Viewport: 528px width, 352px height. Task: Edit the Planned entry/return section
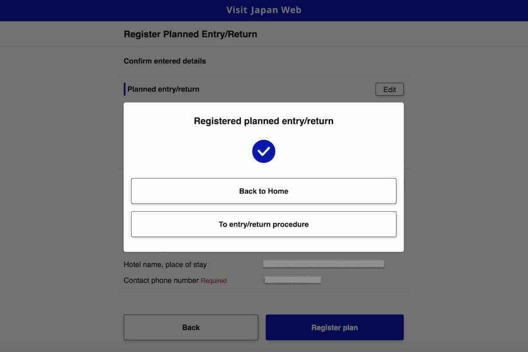pos(389,89)
